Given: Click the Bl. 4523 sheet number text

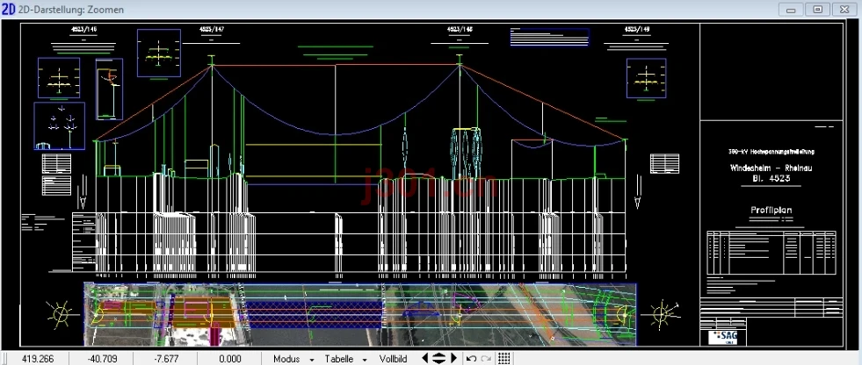Looking at the screenshot, I should [771, 178].
